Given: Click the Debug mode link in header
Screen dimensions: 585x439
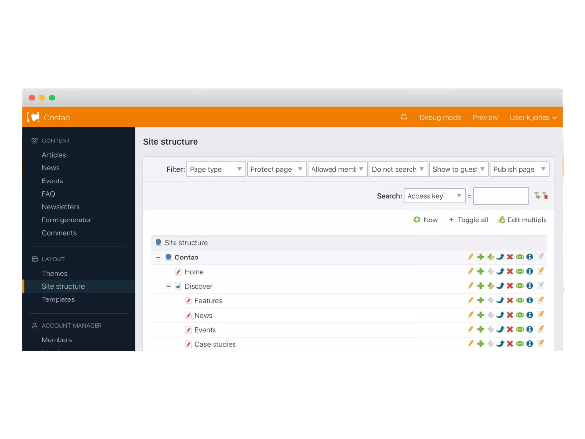Looking at the screenshot, I should click(440, 118).
